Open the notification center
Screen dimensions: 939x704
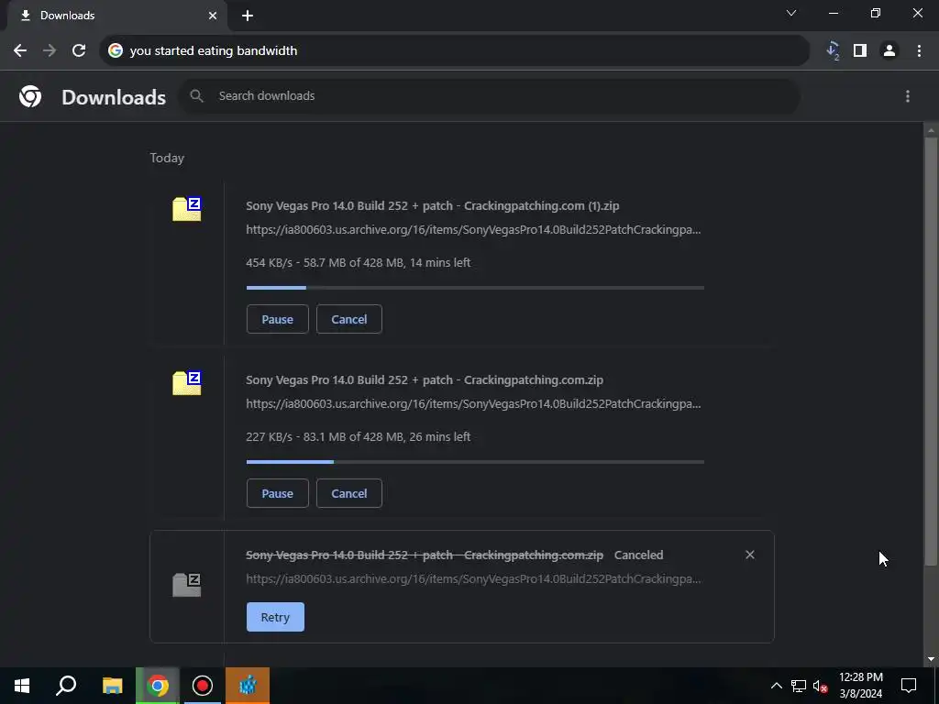pos(909,686)
